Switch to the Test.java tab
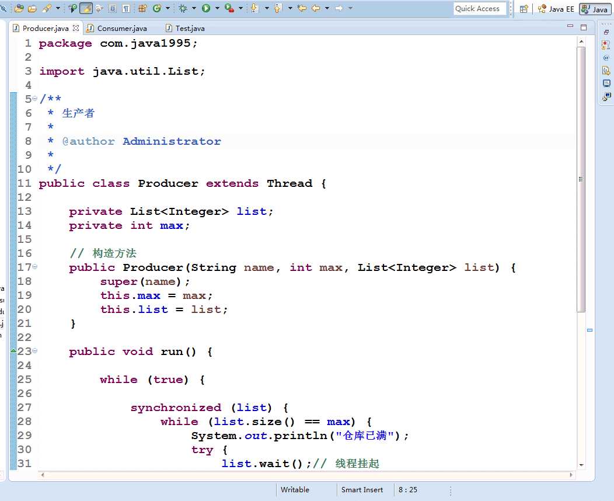This screenshot has height=501, width=614. (185, 28)
